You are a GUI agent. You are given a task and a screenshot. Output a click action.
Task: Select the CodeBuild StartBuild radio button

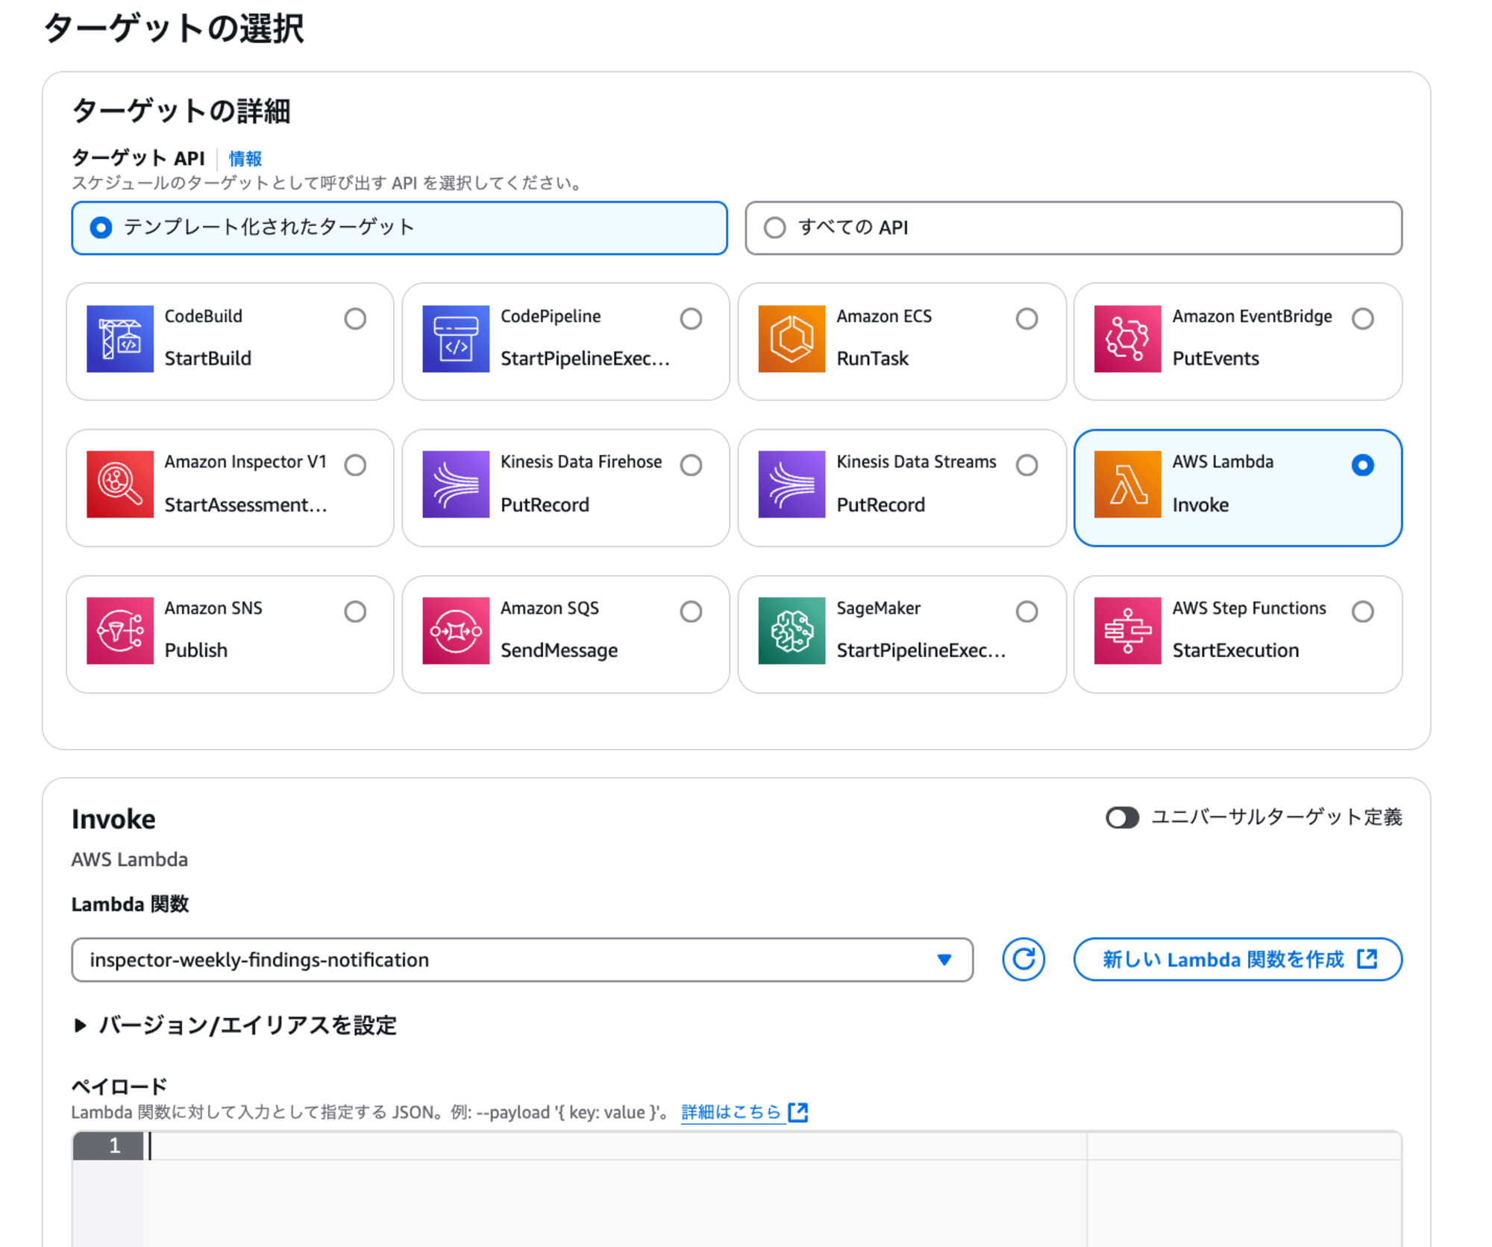coord(355,318)
